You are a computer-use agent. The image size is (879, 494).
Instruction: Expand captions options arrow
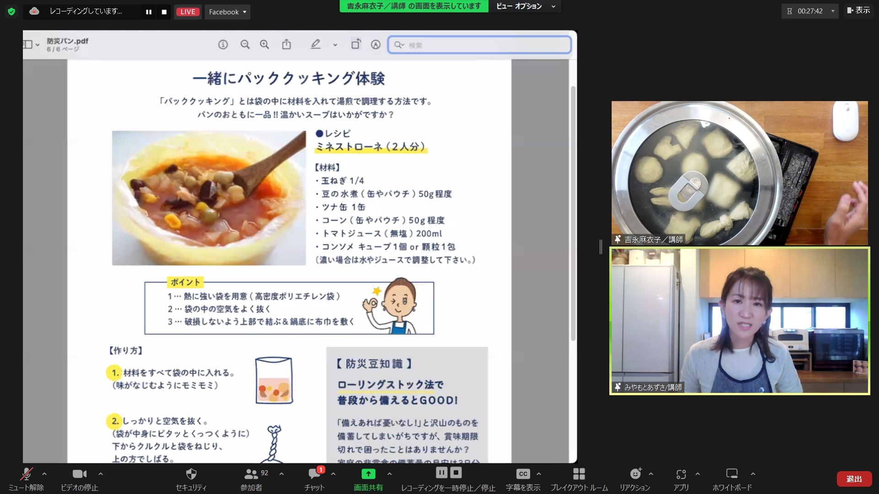tap(539, 474)
